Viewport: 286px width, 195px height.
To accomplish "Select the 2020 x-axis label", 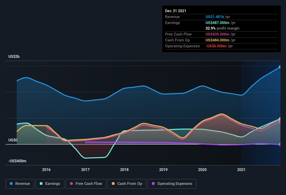I will click(202, 170).
